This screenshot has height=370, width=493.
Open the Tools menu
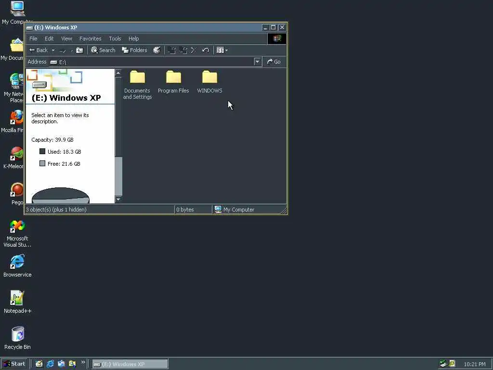tap(115, 39)
